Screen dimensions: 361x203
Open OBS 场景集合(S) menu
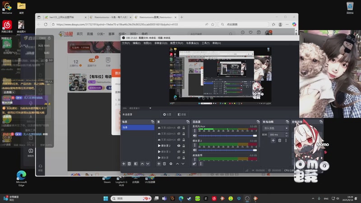coord(193,43)
